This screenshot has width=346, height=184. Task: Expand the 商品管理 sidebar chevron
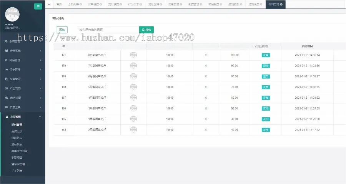pyautogui.click(x=41, y=60)
